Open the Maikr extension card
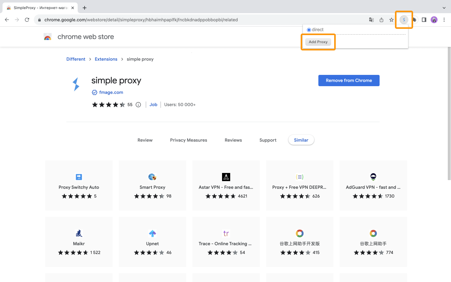 click(x=79, y=242)
